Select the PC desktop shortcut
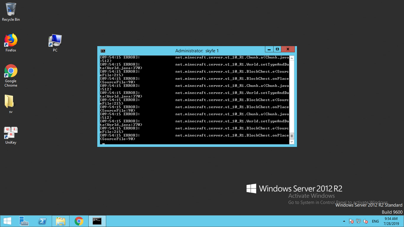Image resolution: width=404 pixels, height=227 pixels. click(x=55, y=43)
